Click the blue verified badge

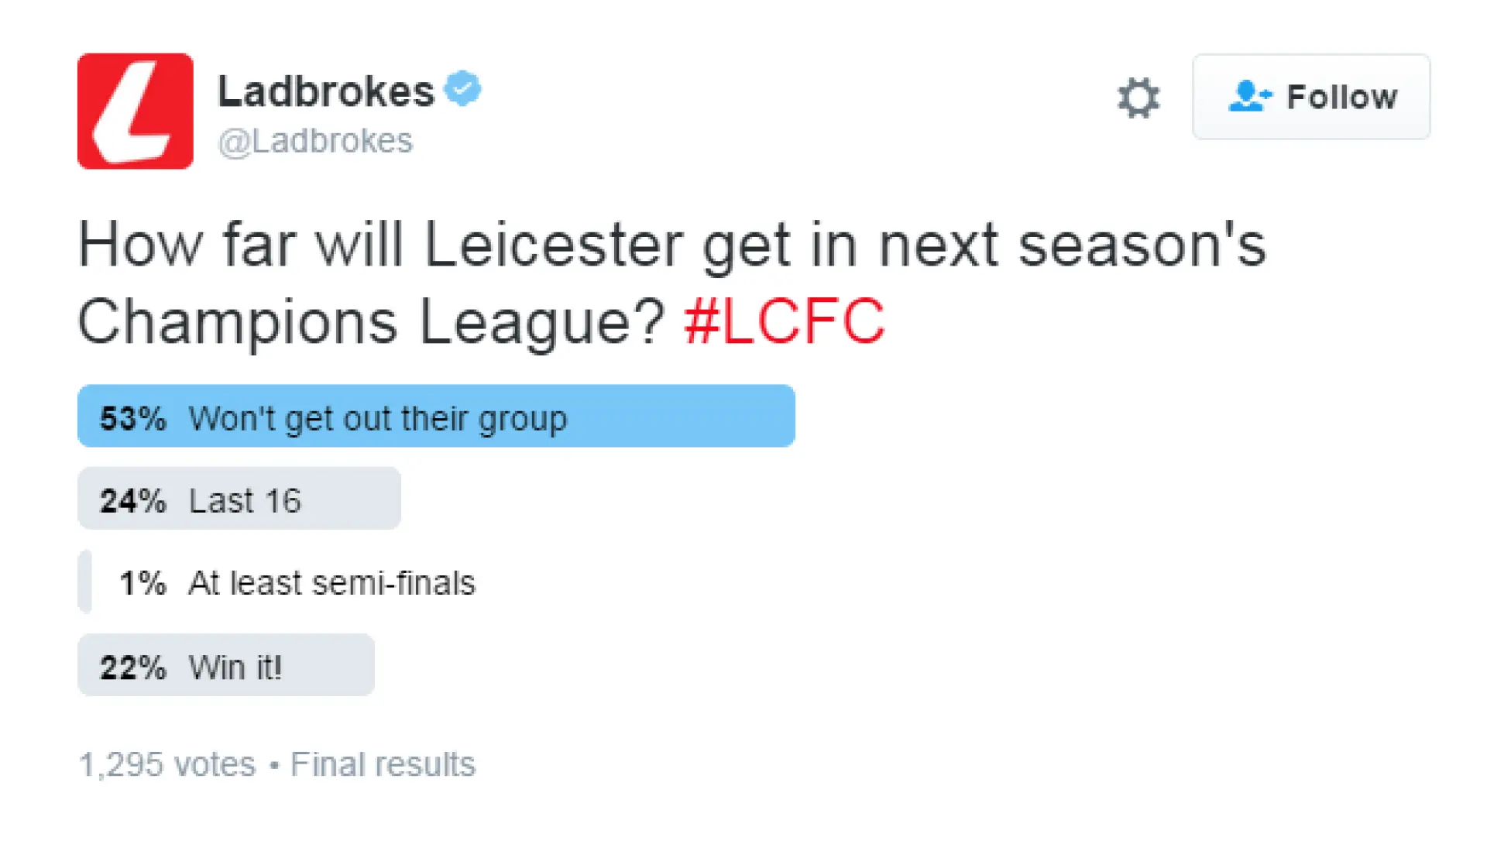[462, 88]
